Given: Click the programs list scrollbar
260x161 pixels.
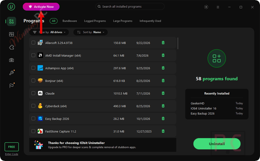Looking at the screenshot, I should pyautogui.click(x=178, y=43).
